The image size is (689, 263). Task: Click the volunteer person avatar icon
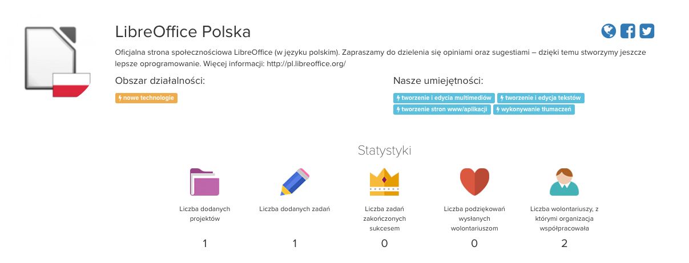[x=564, y=182]
